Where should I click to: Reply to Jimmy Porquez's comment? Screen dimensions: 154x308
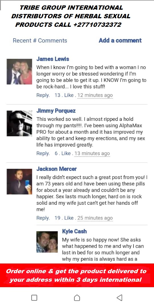pos(43,153)
